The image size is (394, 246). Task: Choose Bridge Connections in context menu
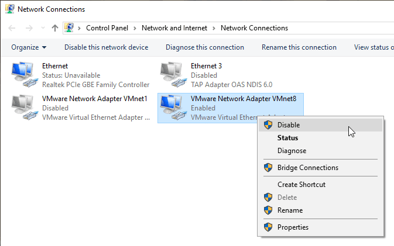coord(320,168)
